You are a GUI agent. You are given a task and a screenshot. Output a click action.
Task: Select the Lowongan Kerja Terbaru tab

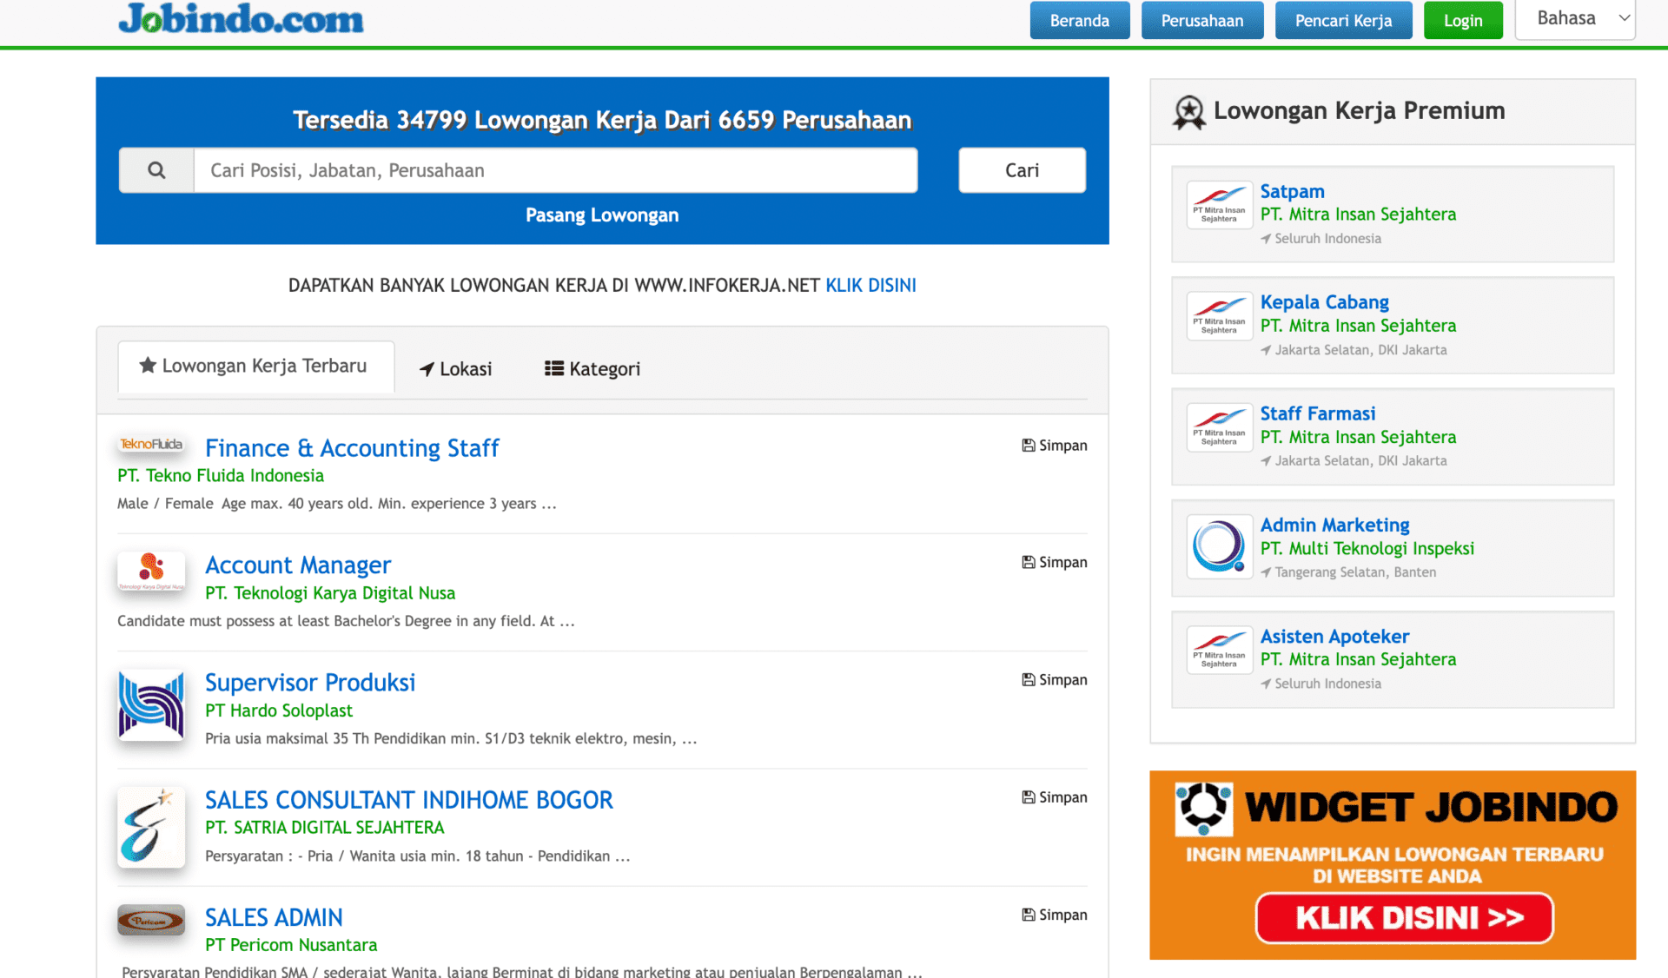255,366
